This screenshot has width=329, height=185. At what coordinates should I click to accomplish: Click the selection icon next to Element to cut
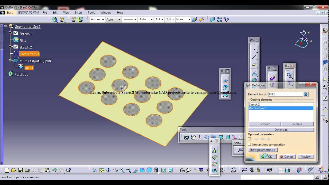click(x=306, y=94)
